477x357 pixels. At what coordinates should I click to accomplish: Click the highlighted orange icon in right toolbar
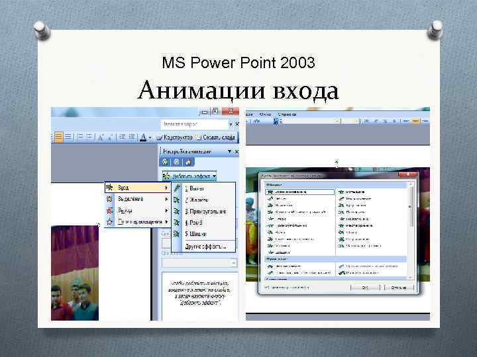pyautogui.click(x=415, y=121)
